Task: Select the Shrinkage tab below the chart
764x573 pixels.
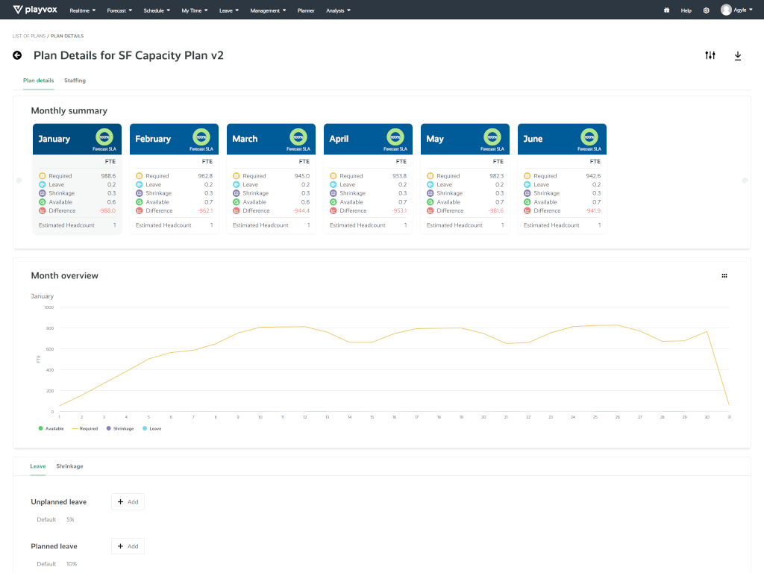Action: tap(69, 466)
